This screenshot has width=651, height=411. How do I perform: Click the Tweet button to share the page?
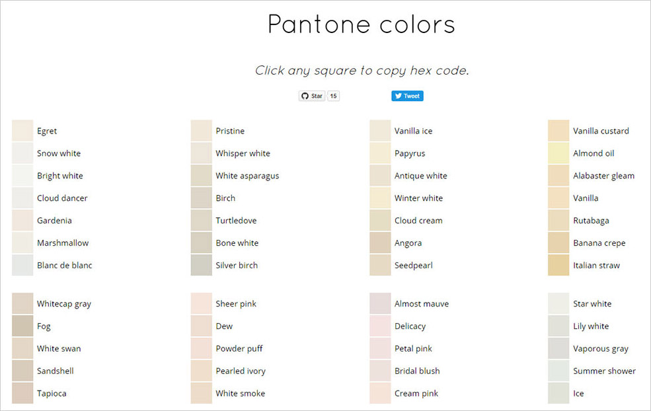coord(407,96)
